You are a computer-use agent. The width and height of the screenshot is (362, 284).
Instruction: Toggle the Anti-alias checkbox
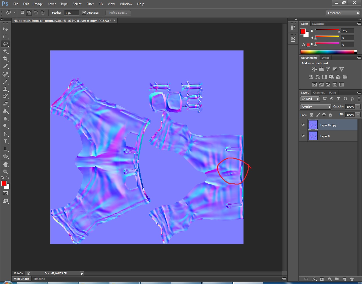[84, 12]
